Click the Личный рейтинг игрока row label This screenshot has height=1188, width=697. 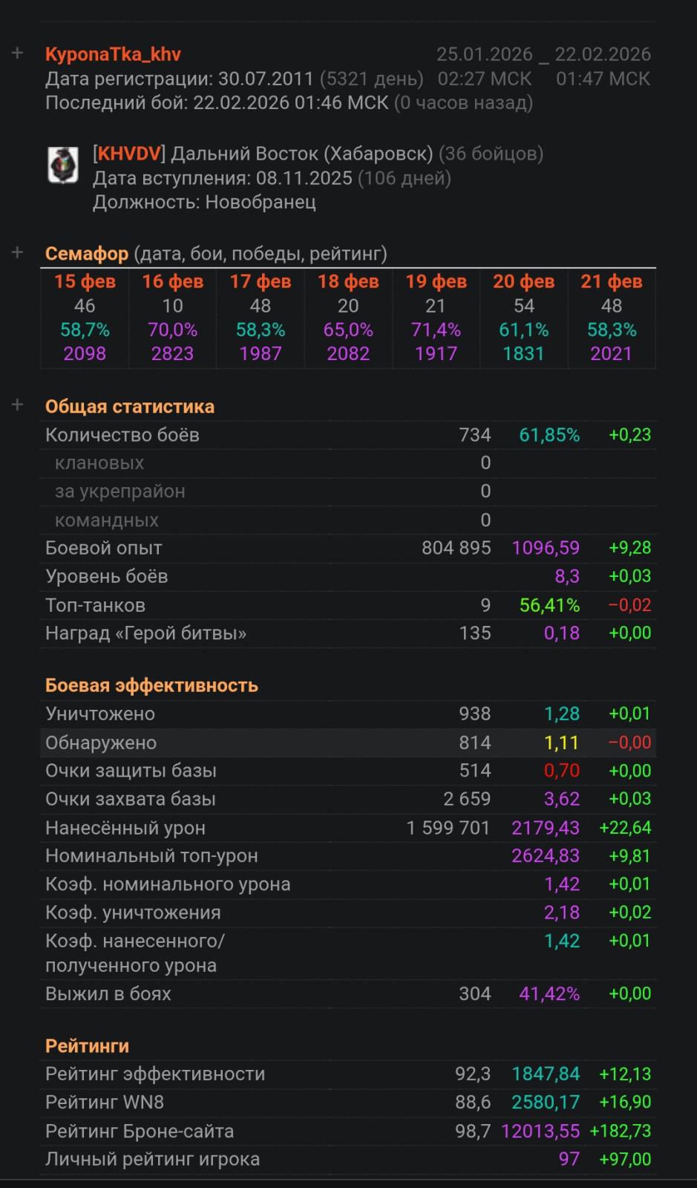coord(153,1160)
